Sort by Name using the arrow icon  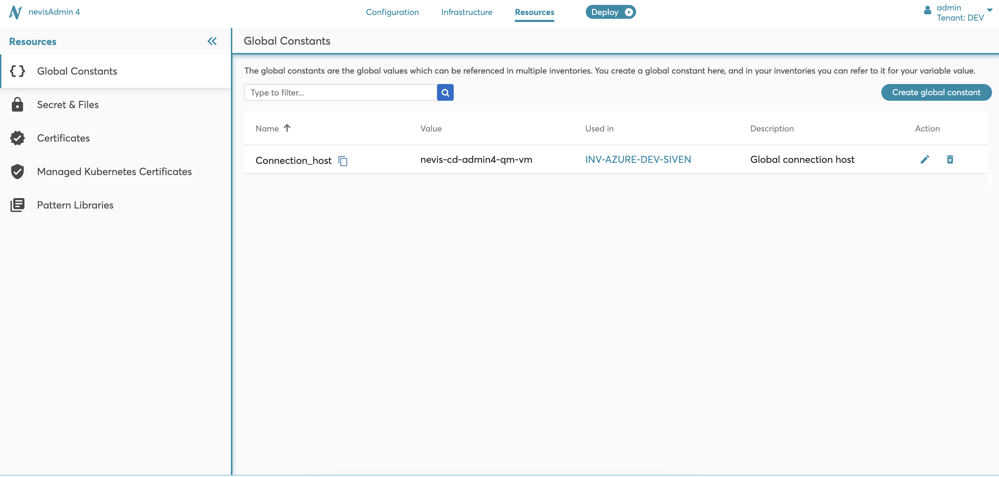(287, 128)
